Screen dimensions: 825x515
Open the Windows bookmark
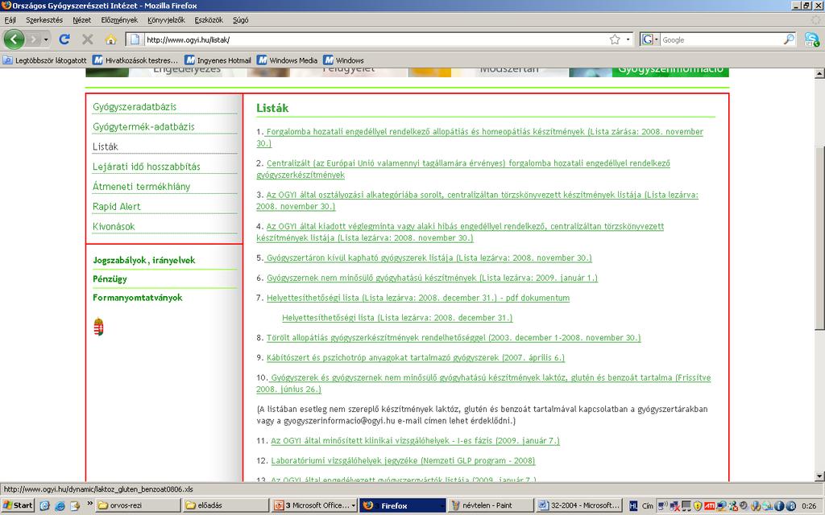(343, 60)
